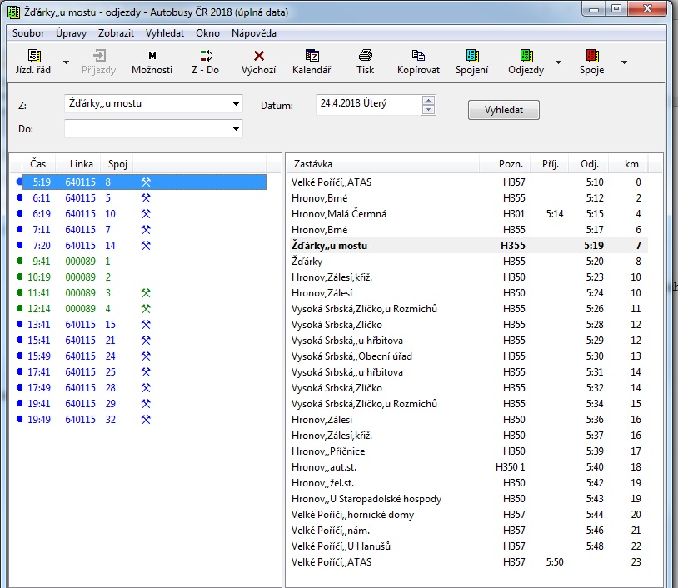Open the Kalendář calendar tool
The image size is (678, 588).
pyautogui.click(x=312, y=62)
